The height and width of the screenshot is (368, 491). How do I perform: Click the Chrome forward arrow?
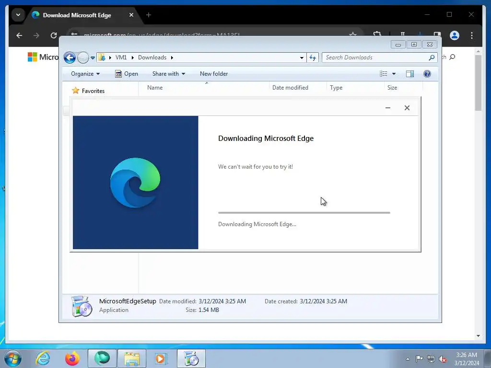36,35
